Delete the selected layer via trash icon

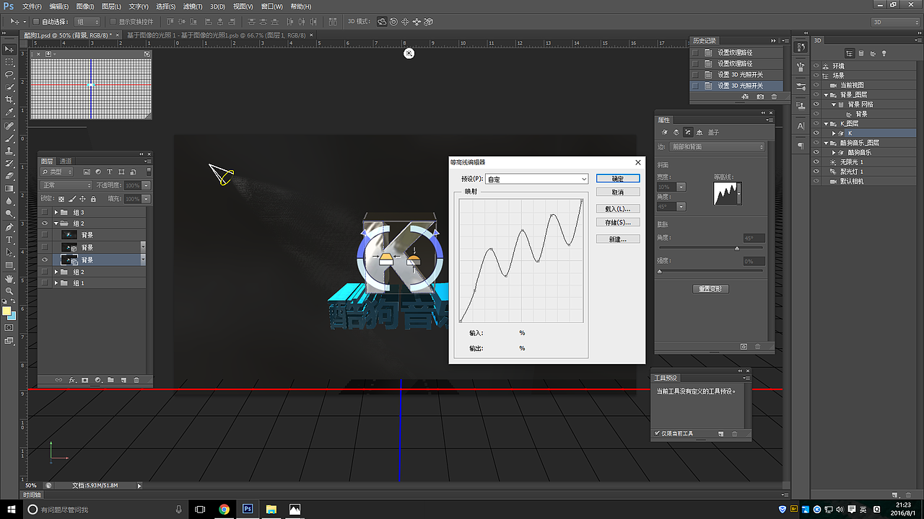(x=136, y=379)
